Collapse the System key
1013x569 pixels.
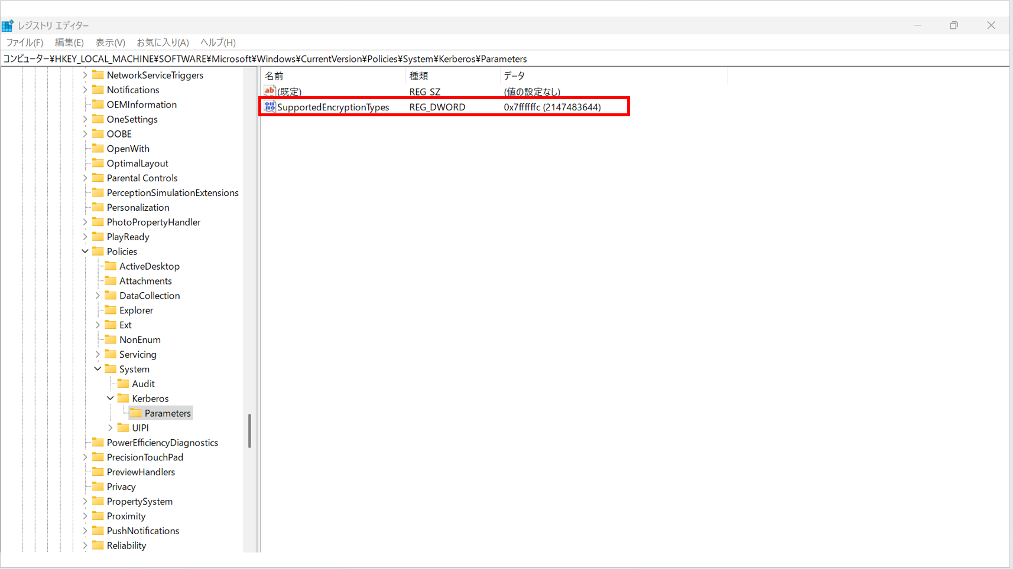click(98, 369)
